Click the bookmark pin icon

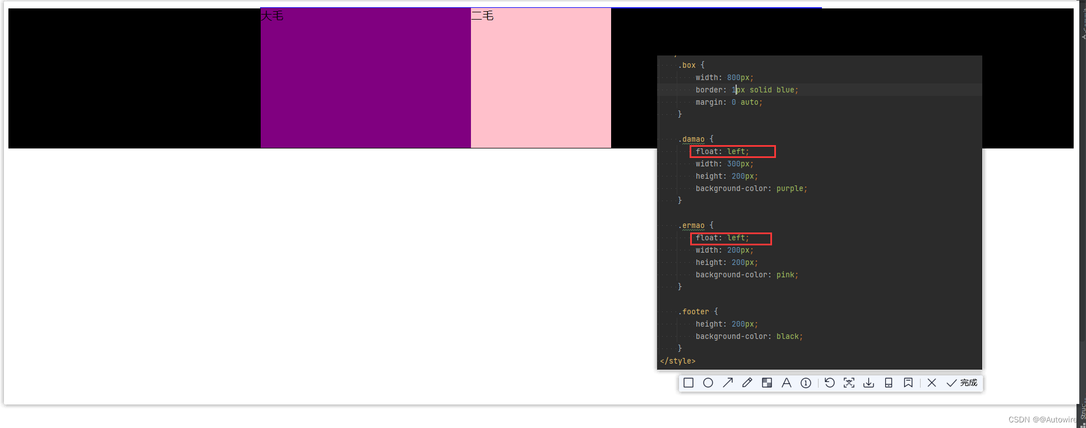(x=908, y=383)
